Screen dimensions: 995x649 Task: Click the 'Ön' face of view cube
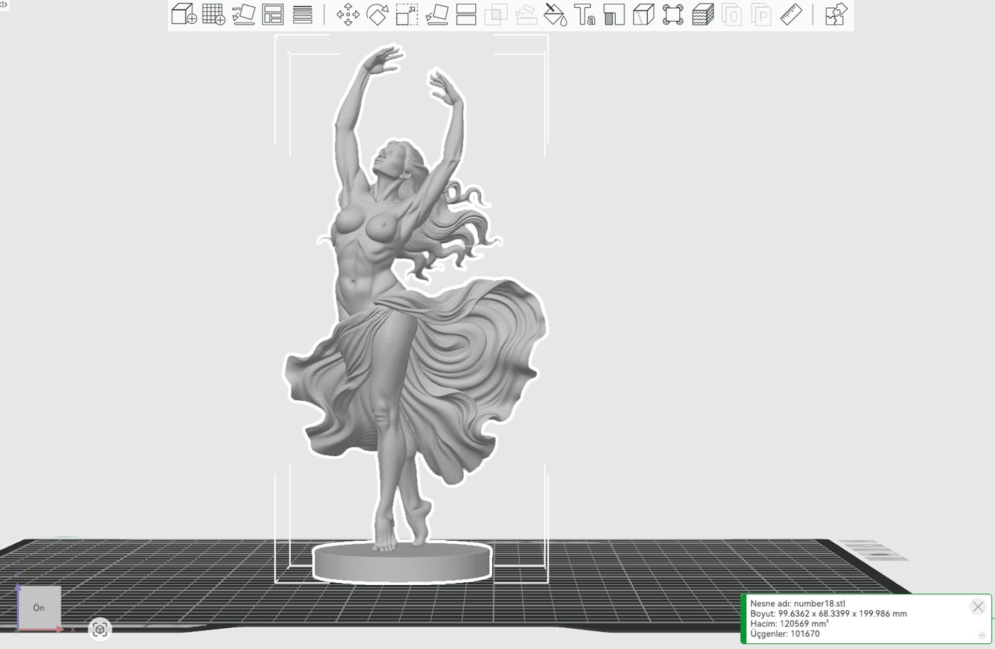[x=39, y=608]
